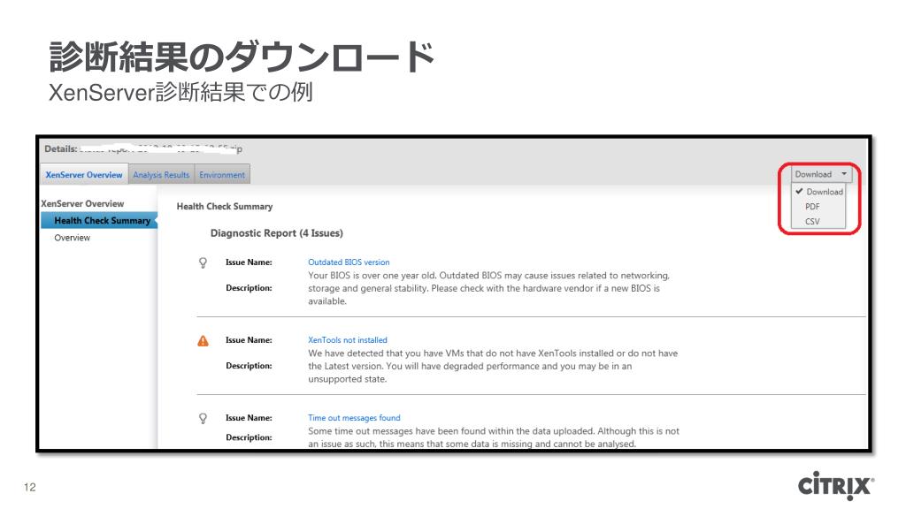Open the XenTools not installed link
906x509 pixels.
347,340
